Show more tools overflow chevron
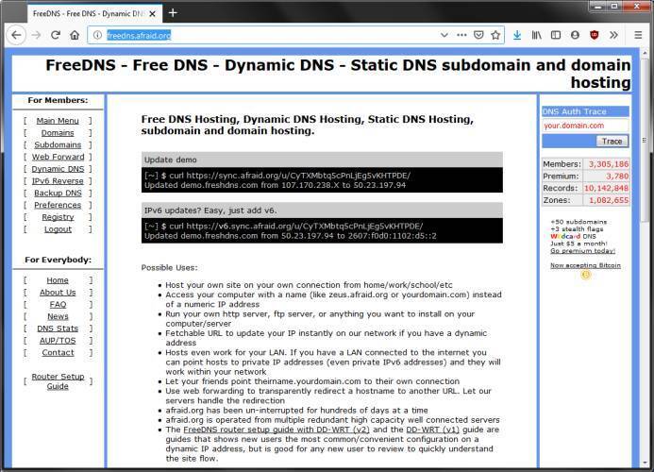This screenshot has height=472, width=654. (613, 35)
